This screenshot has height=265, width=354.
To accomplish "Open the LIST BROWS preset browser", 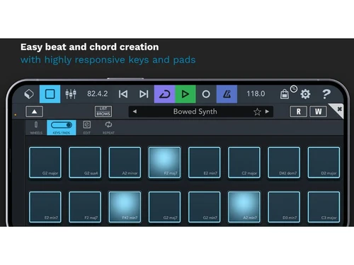I will pos(103,112).
